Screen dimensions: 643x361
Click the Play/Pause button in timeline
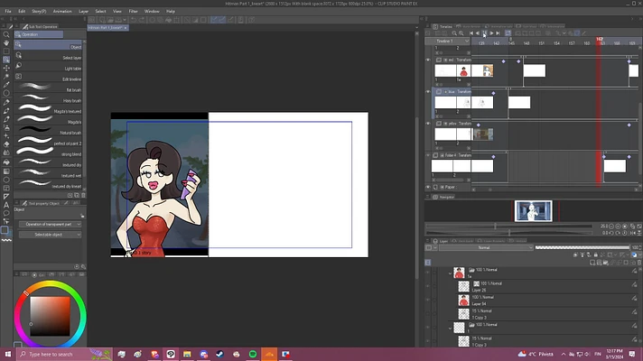click(485, 33)
